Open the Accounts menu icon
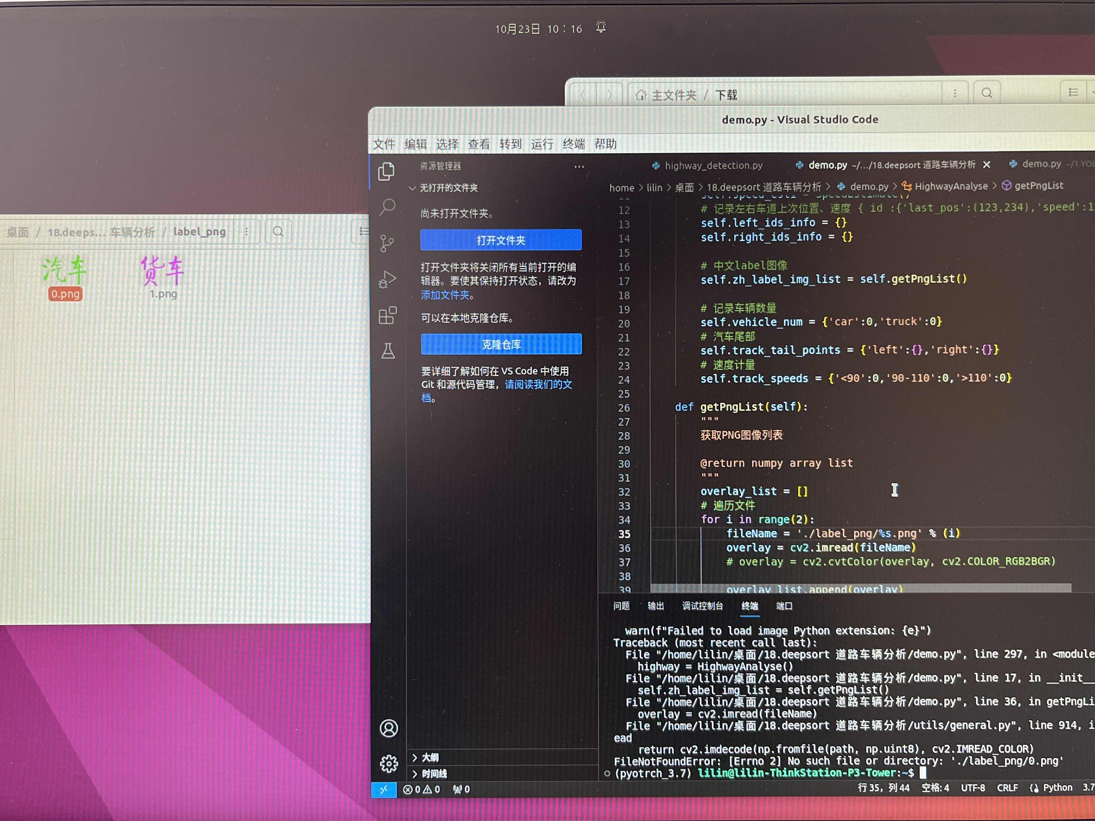The height and width of the screenshot is (821, 1095). coord(389,728)
